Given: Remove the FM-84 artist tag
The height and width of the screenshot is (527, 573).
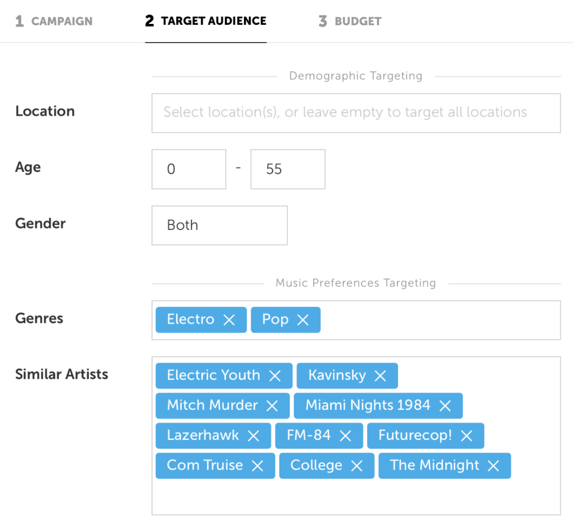Looking at the screenshot, I should (x=345, y=436).
